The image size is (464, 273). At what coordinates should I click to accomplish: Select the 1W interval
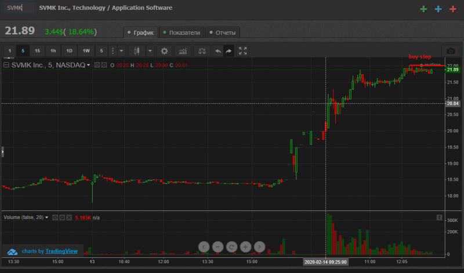[86, 51]
